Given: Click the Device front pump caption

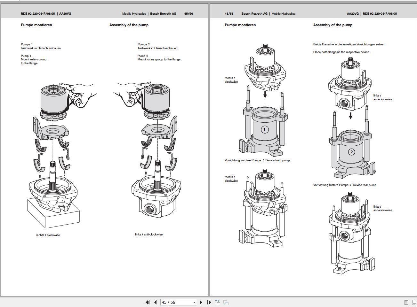Looking at the screenshot, I should click(277, 160).
